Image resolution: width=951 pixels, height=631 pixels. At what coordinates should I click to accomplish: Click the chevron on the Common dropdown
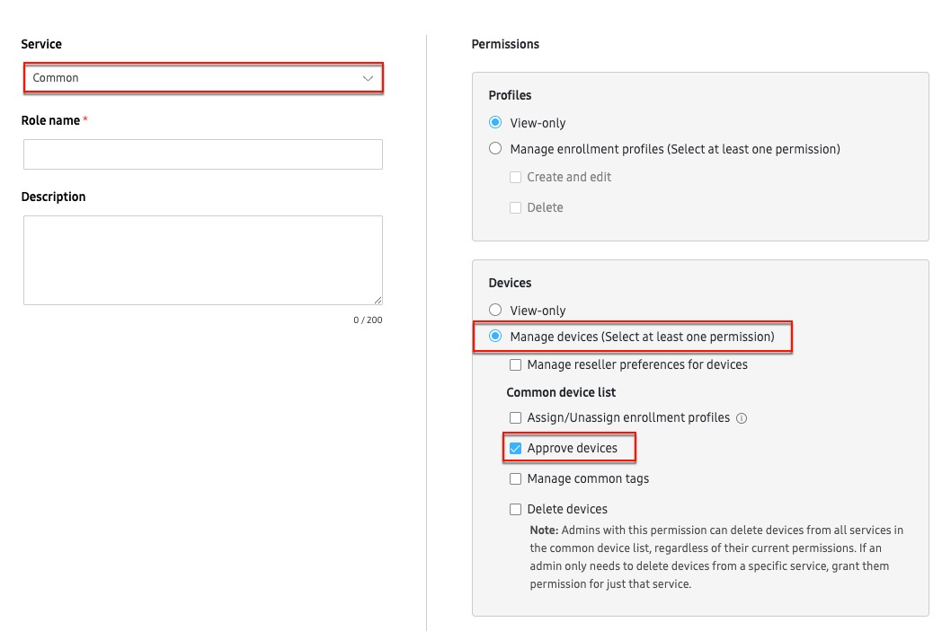(x=368, y=78)
